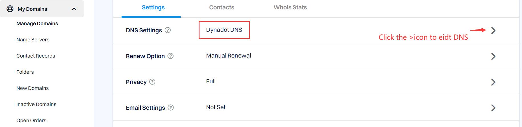Open DNS Settings using its right chevron
This screenshot has width=522, height=127.
click(493, 30)
